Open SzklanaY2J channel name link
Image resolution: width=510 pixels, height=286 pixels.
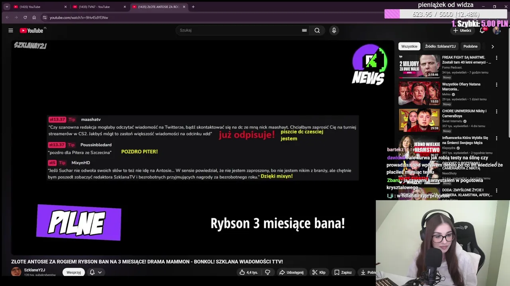pos(34,270)
